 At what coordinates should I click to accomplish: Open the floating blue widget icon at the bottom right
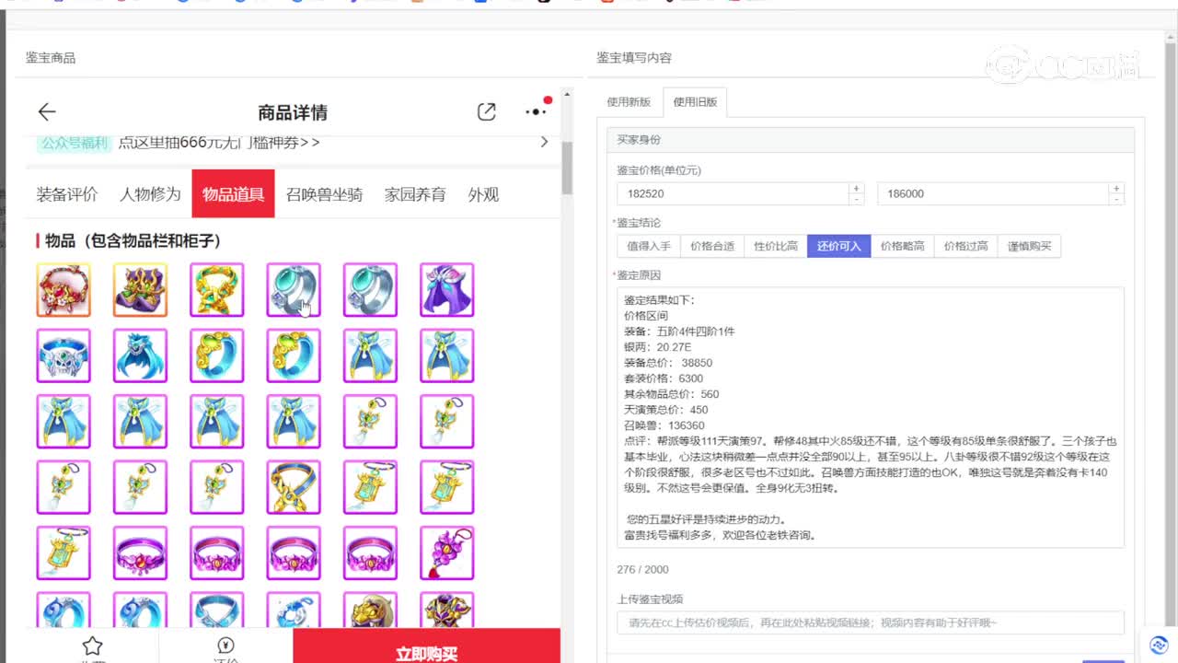coord(1159,644)
